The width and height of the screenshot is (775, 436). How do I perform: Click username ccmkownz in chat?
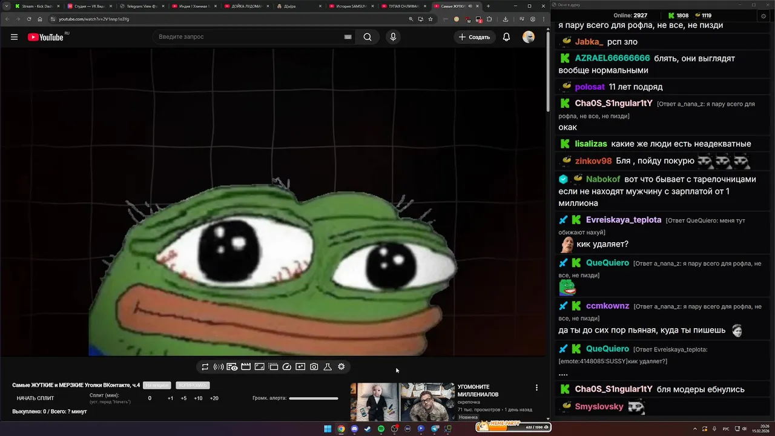click(x=607, y=306)
